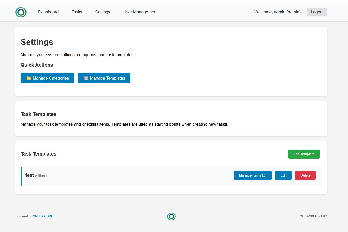Click the folder icon on Manage Categories
Viewport: 348px width, 232px height.
click(29, 78)
